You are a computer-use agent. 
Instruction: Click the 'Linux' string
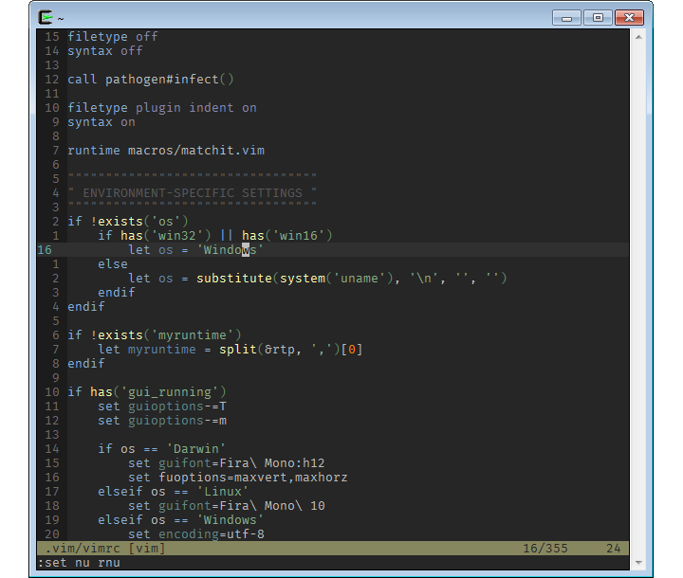point(223,492)
